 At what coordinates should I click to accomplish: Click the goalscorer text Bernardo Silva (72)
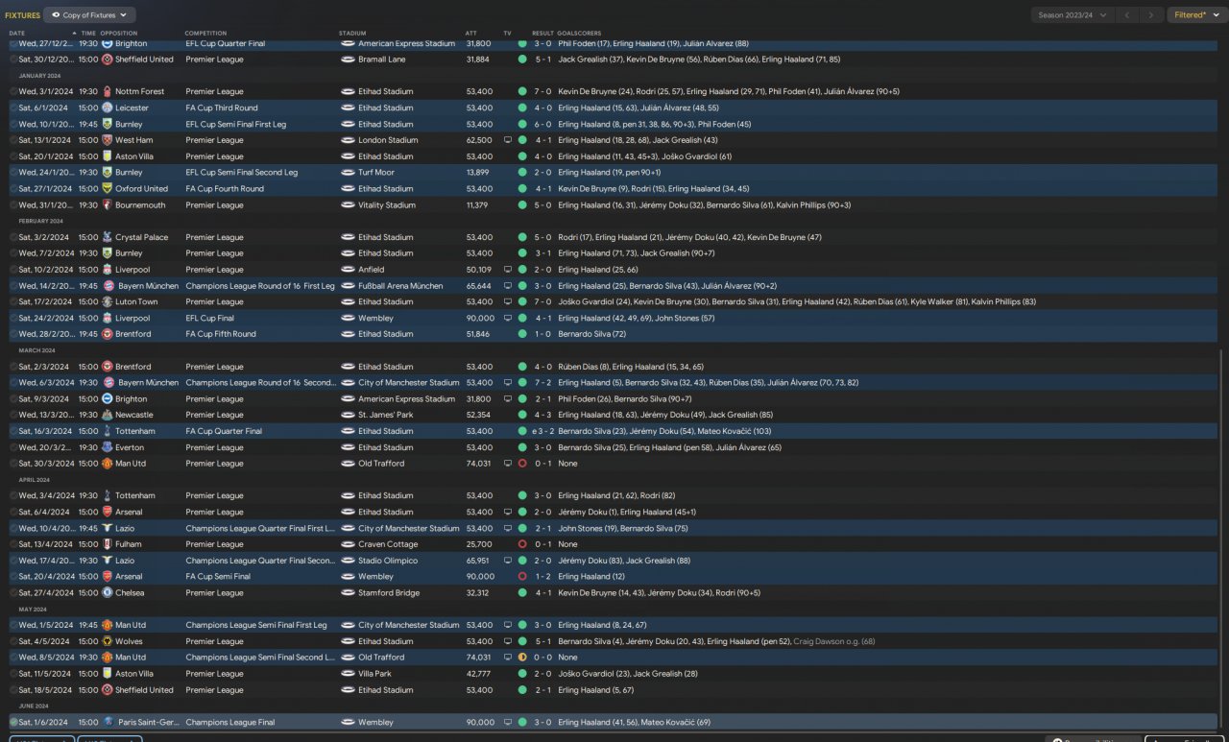tap(592, 334)
